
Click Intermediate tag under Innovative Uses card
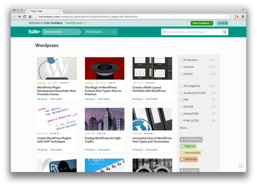point(152,149)
